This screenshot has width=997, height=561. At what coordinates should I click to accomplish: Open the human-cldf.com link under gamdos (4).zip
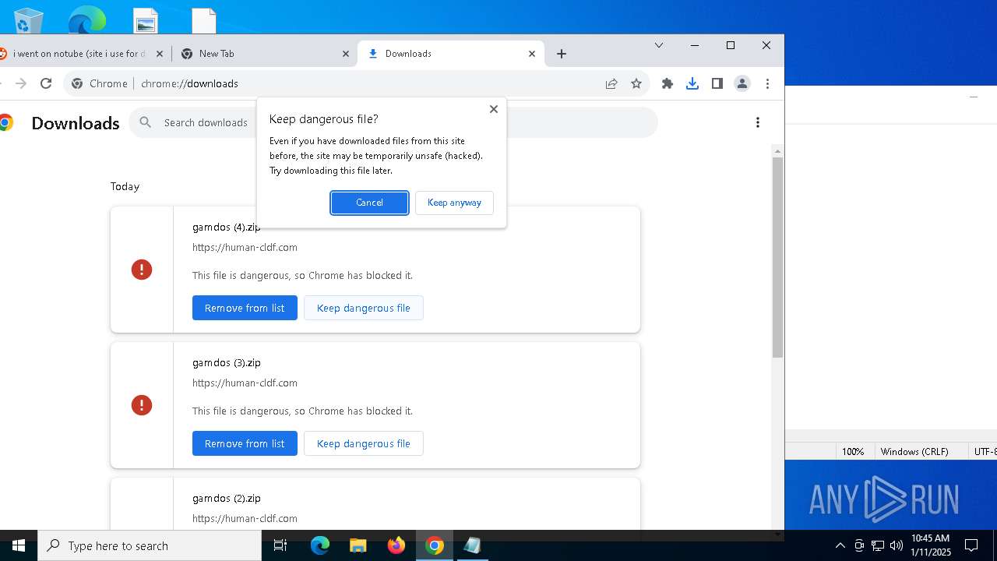click(245, 248)
